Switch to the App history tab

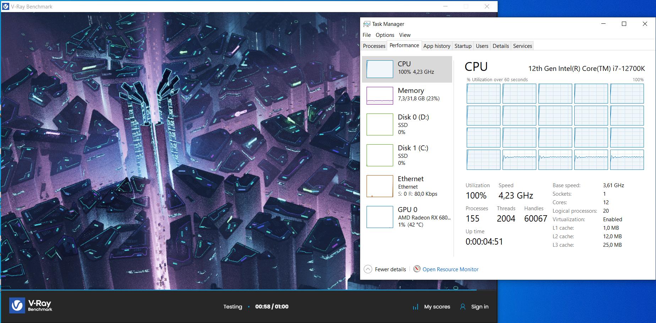pos(437,46)
